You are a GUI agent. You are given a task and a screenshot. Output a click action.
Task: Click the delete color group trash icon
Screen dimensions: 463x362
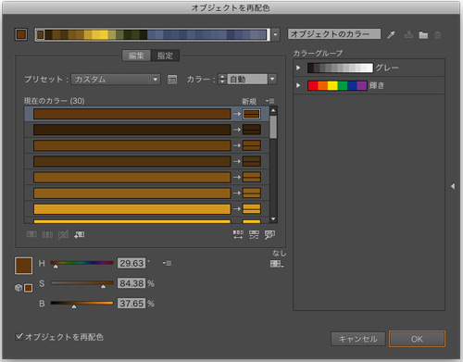tap(437, 35)
